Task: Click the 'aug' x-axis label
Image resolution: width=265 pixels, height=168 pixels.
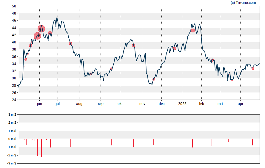Action: pyautogui.click(x=79, y=104)
